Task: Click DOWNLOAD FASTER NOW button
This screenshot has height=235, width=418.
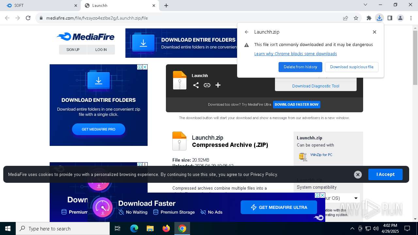Action: pyautogui.click(x=297, y=104)
